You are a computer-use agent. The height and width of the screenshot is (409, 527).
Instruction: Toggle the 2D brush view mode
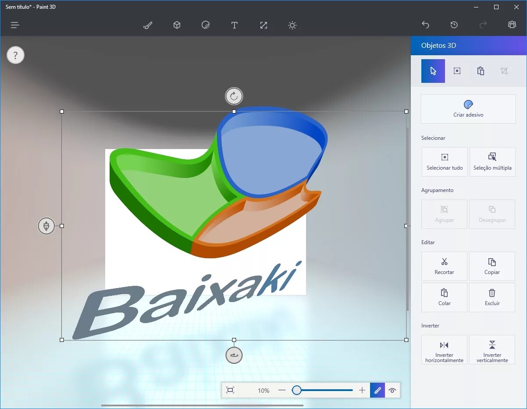[x=377, y=390]
